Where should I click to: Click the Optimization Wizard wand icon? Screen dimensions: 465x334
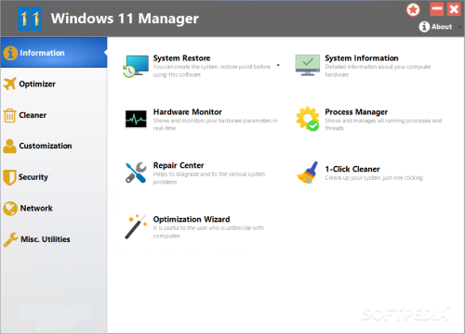pos(136,226)
